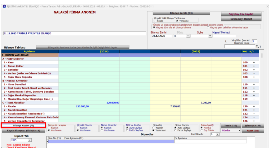
Task: Click Sıralamayı Düzelt button
Action: (x=241, y=19)
